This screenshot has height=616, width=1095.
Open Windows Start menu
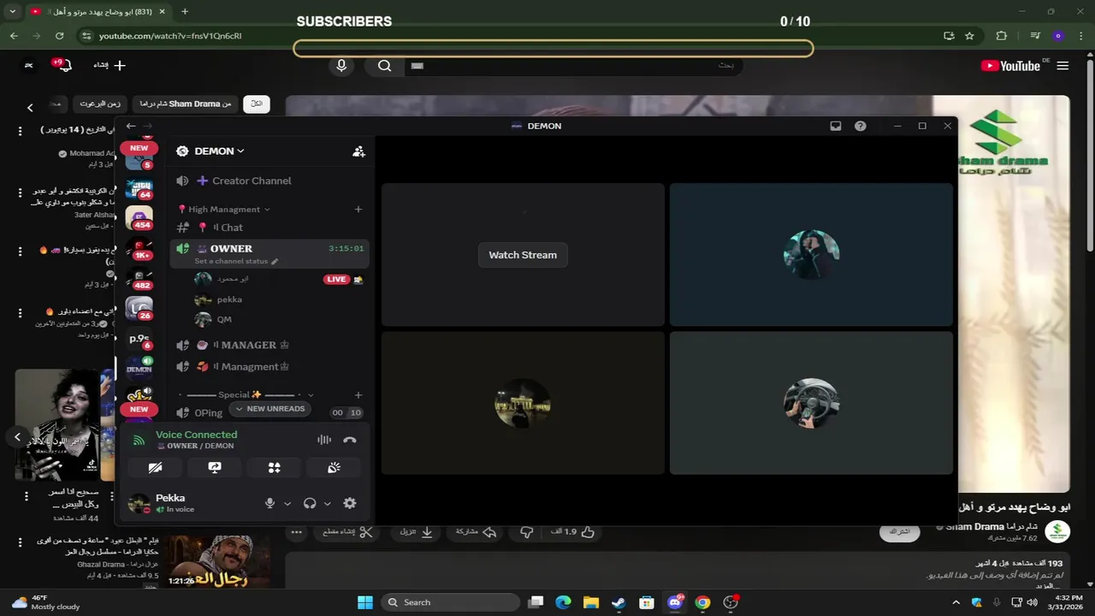pos(364,602)
